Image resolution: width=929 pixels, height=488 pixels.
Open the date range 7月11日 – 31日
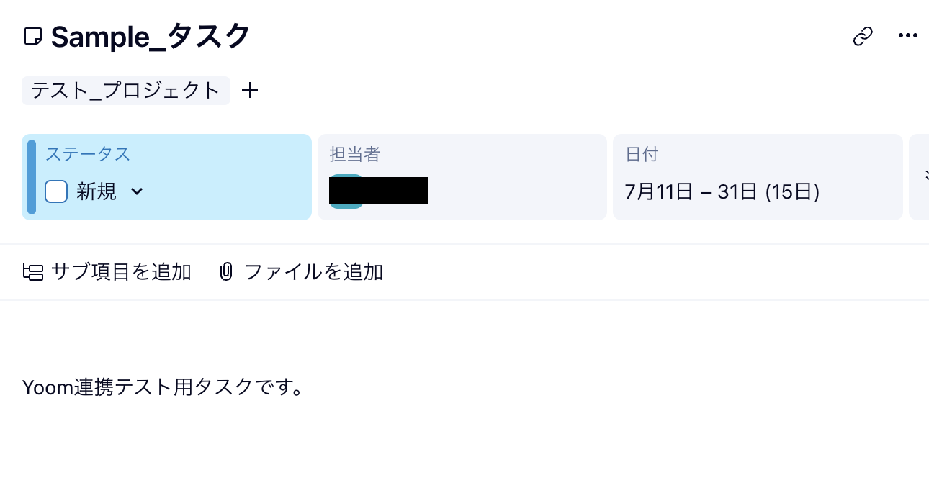point(722,191)
